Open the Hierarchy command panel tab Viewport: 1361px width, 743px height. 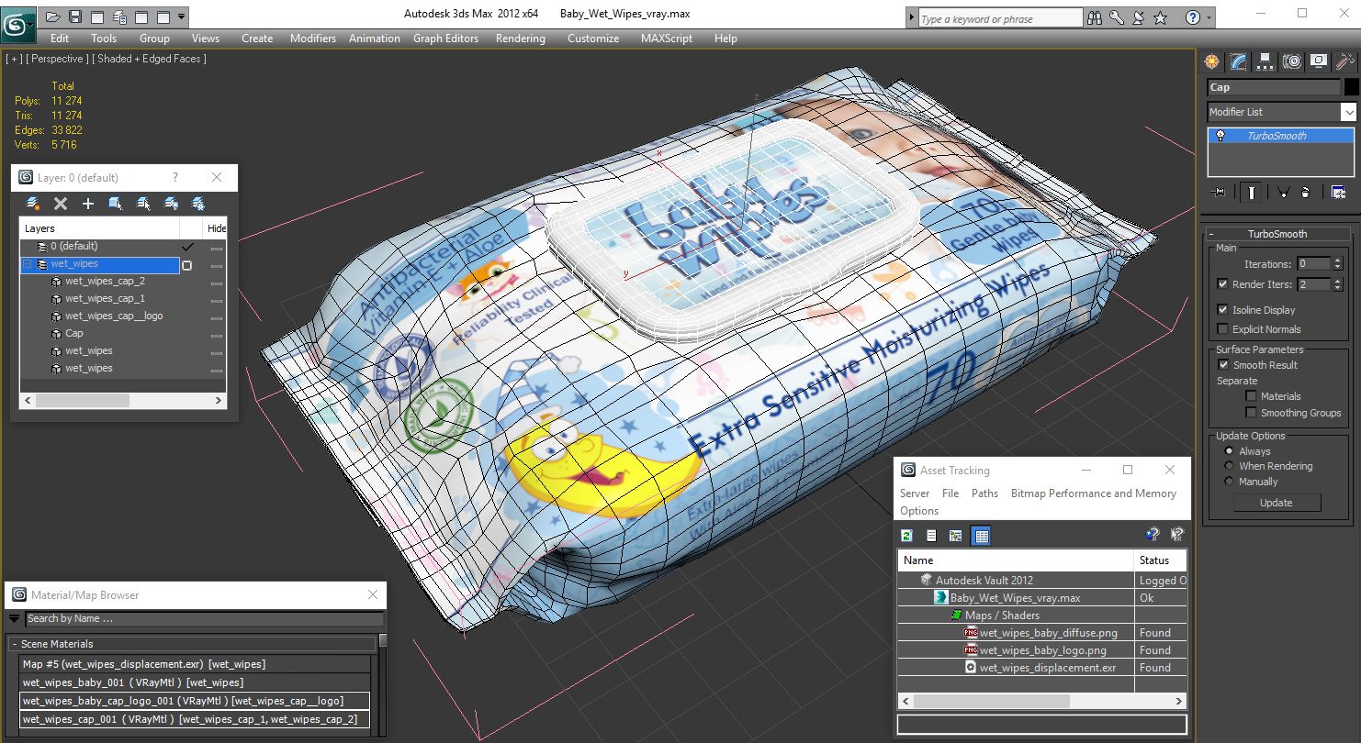pyautogui.click(x=1265, y=61)
